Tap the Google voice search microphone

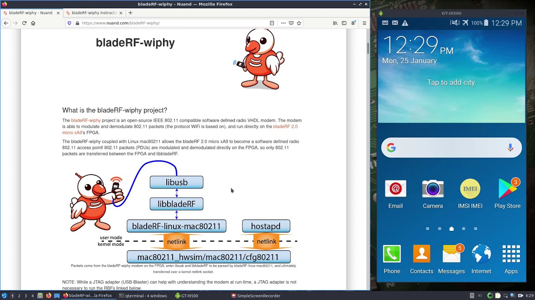click(510, 148)
